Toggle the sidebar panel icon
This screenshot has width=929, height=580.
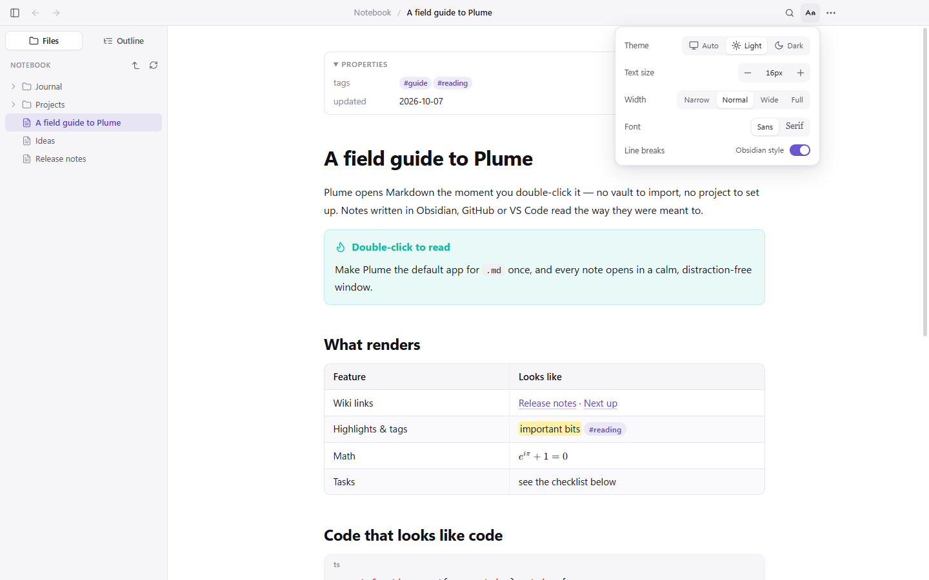[15, 13]
